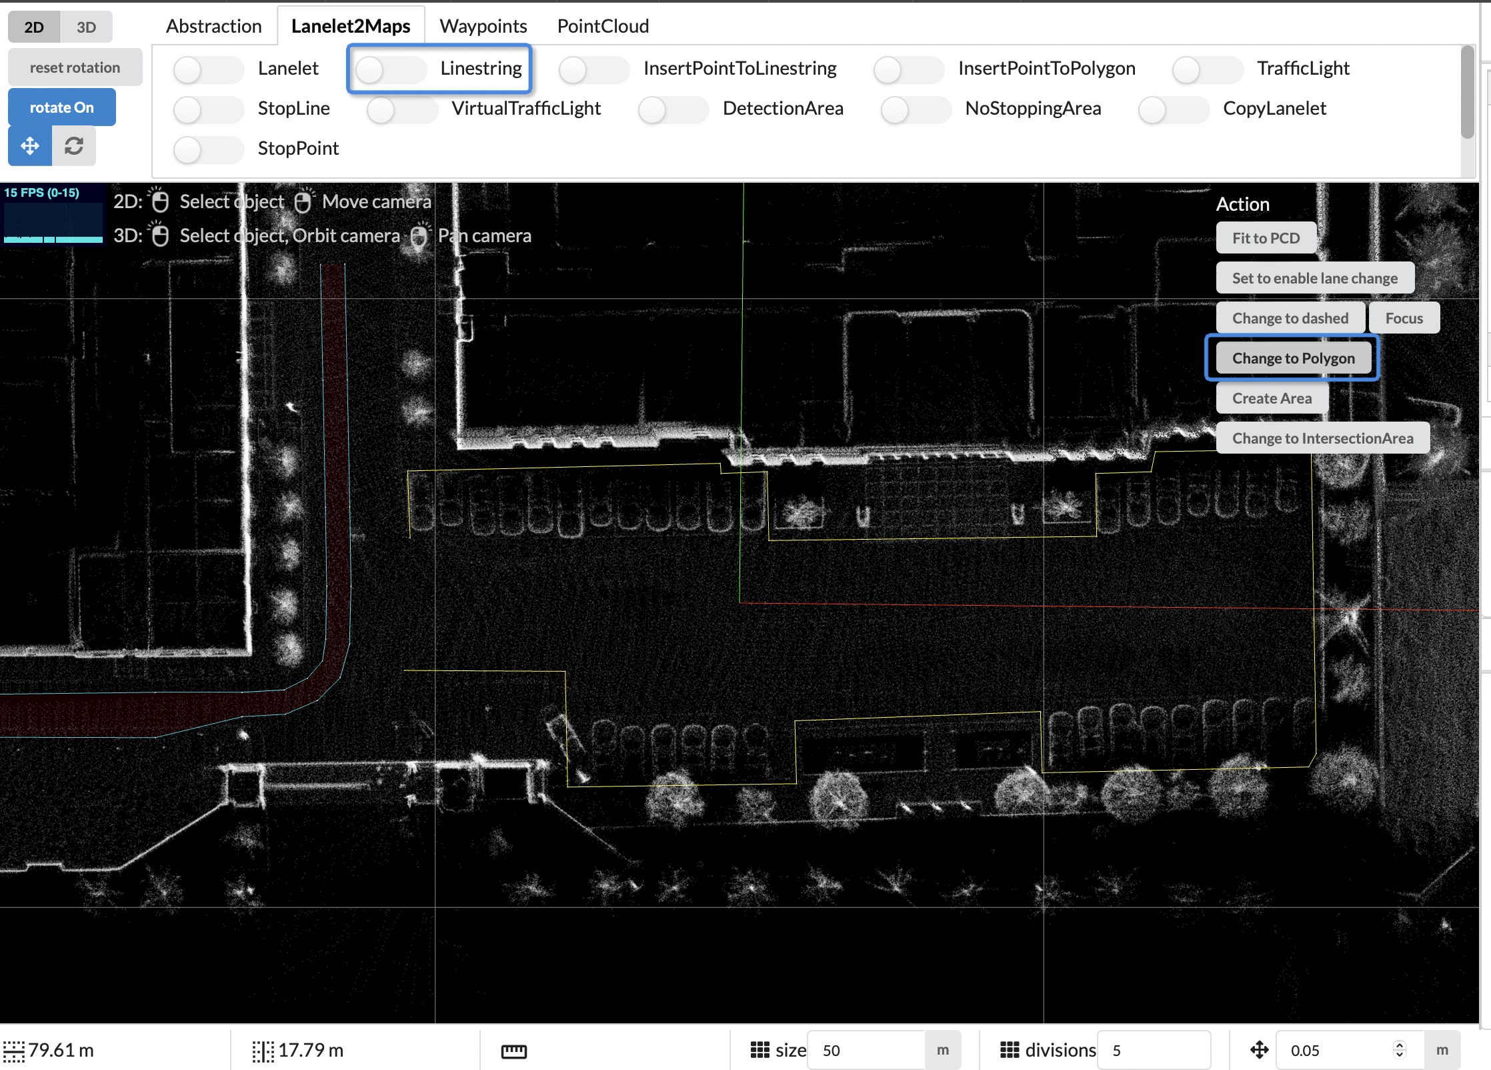
Task: Click the FPS performance monitor panel
Action: pos(53,215)
